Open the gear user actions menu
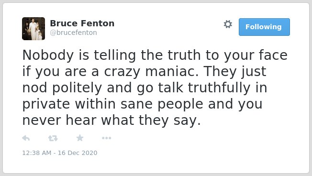This screenshot has height=176, width=312. tap(228, 24)
